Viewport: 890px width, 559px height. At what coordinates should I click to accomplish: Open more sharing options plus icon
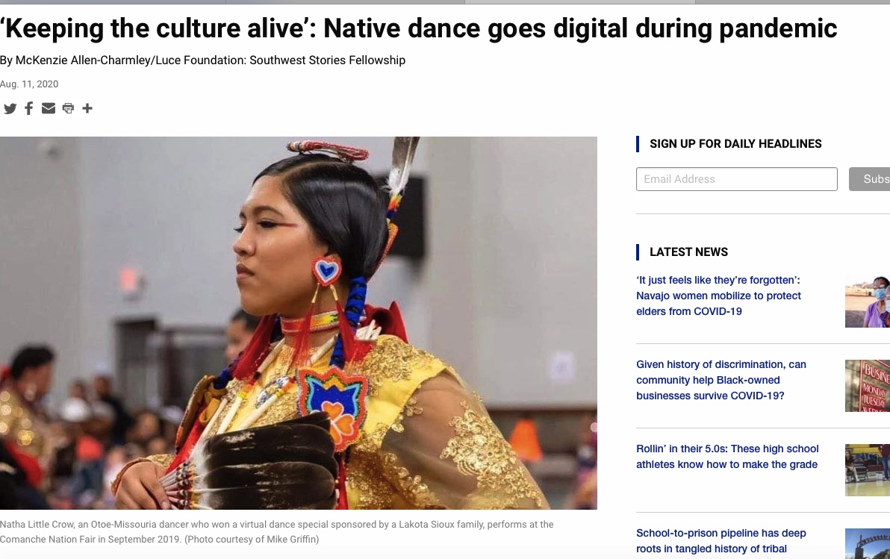[x=87, y=108]
